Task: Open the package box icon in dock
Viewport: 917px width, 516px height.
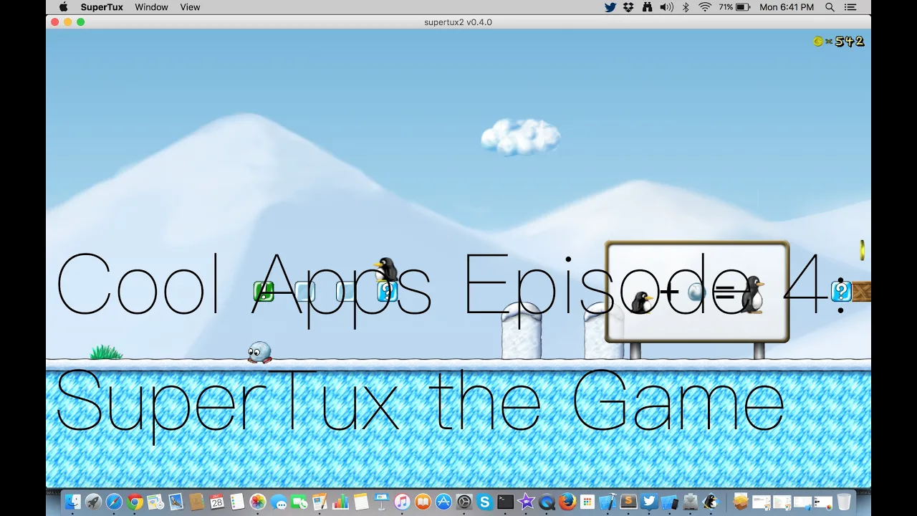Action: point(741,502)
